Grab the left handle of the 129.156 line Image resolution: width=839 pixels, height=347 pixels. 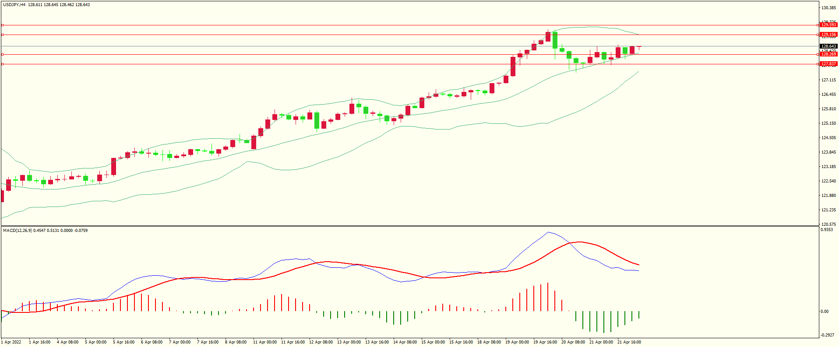click(2, 35)
